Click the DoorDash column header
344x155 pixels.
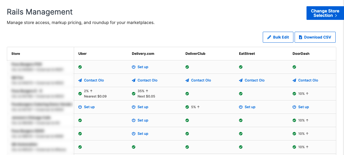pos(300,54)
